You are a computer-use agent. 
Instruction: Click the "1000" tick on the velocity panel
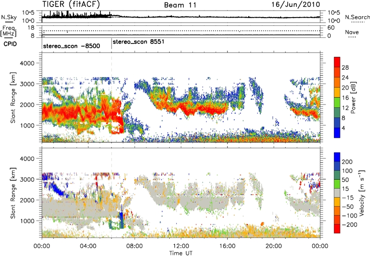(27, 221)
